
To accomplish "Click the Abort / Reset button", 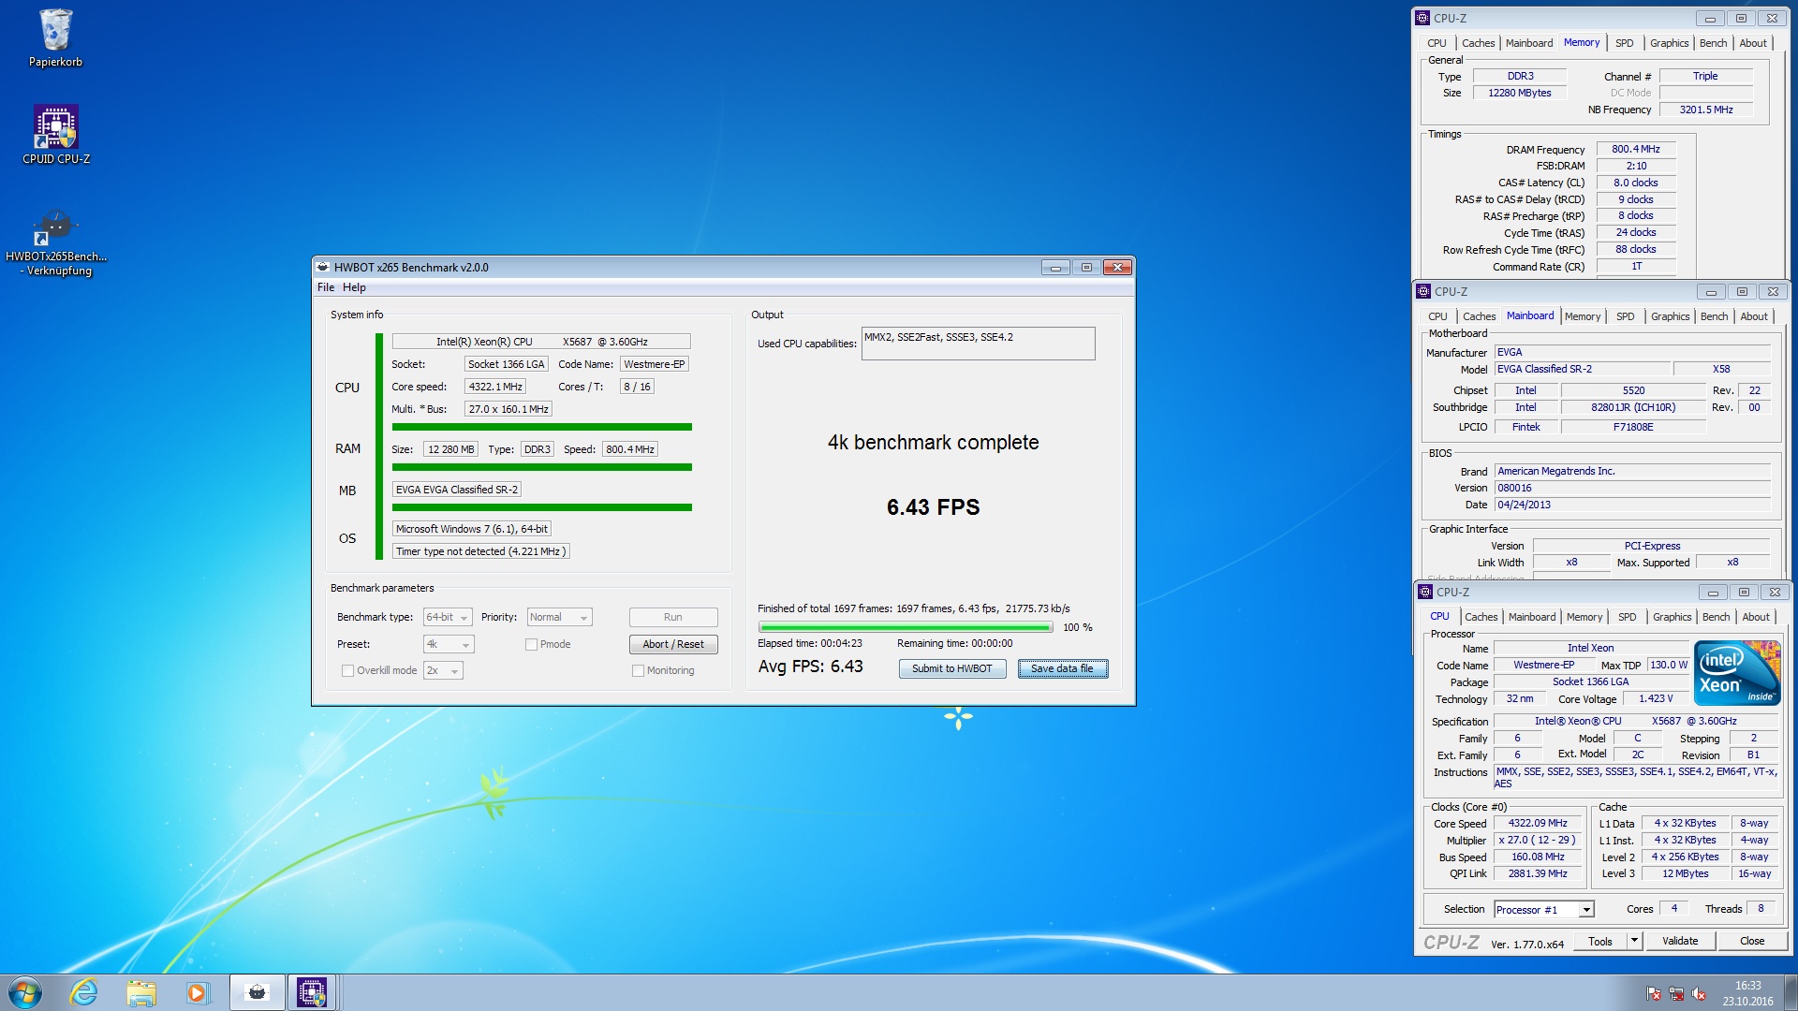I will coord(673,644).
